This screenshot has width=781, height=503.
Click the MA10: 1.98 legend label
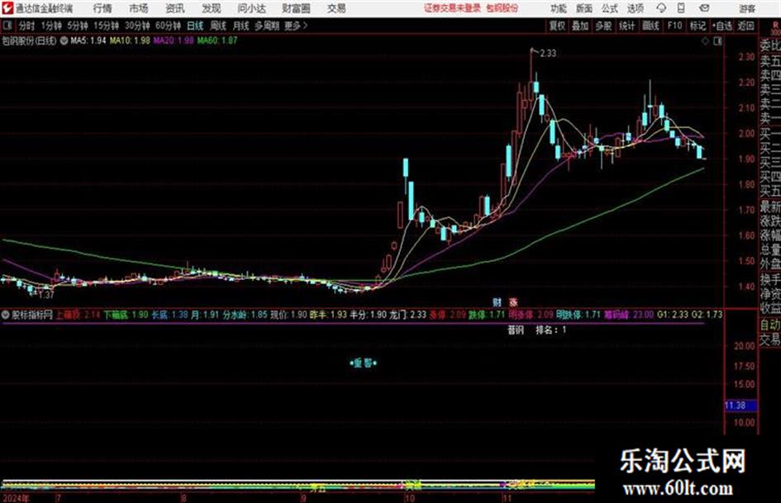tap(130, 40)
